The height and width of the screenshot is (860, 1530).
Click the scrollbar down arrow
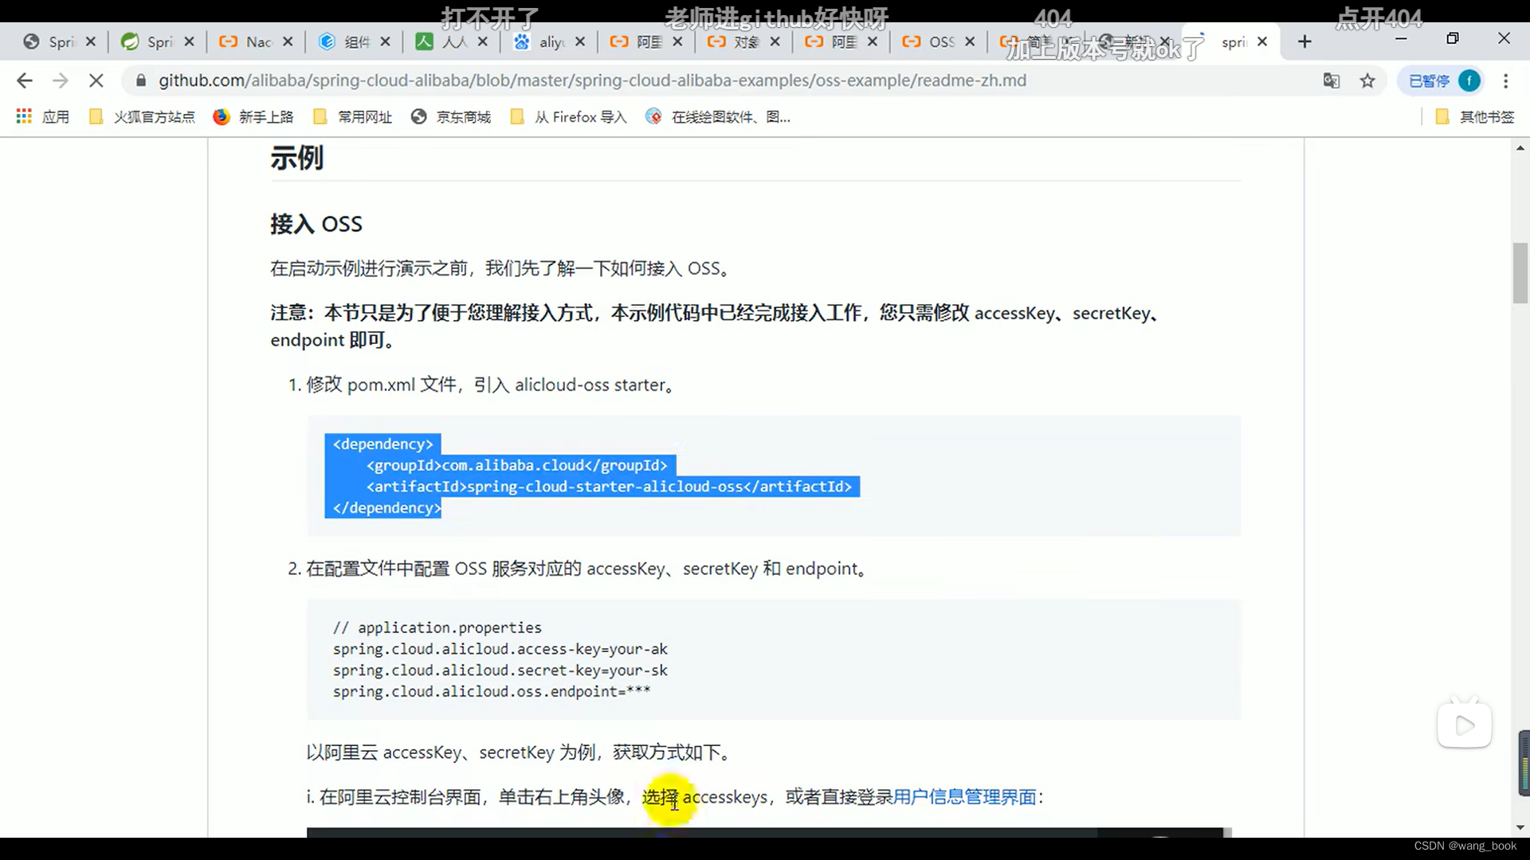(1520, 828)
